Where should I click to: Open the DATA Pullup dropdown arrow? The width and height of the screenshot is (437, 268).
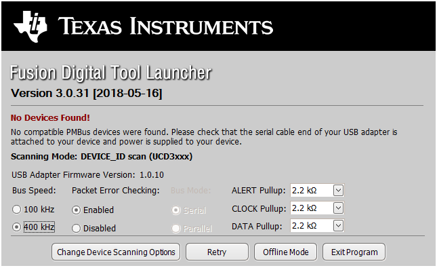click(x=338, y=225)
